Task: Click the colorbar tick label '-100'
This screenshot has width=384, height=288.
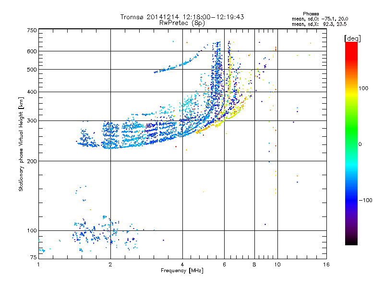Action: coord(366,200)
